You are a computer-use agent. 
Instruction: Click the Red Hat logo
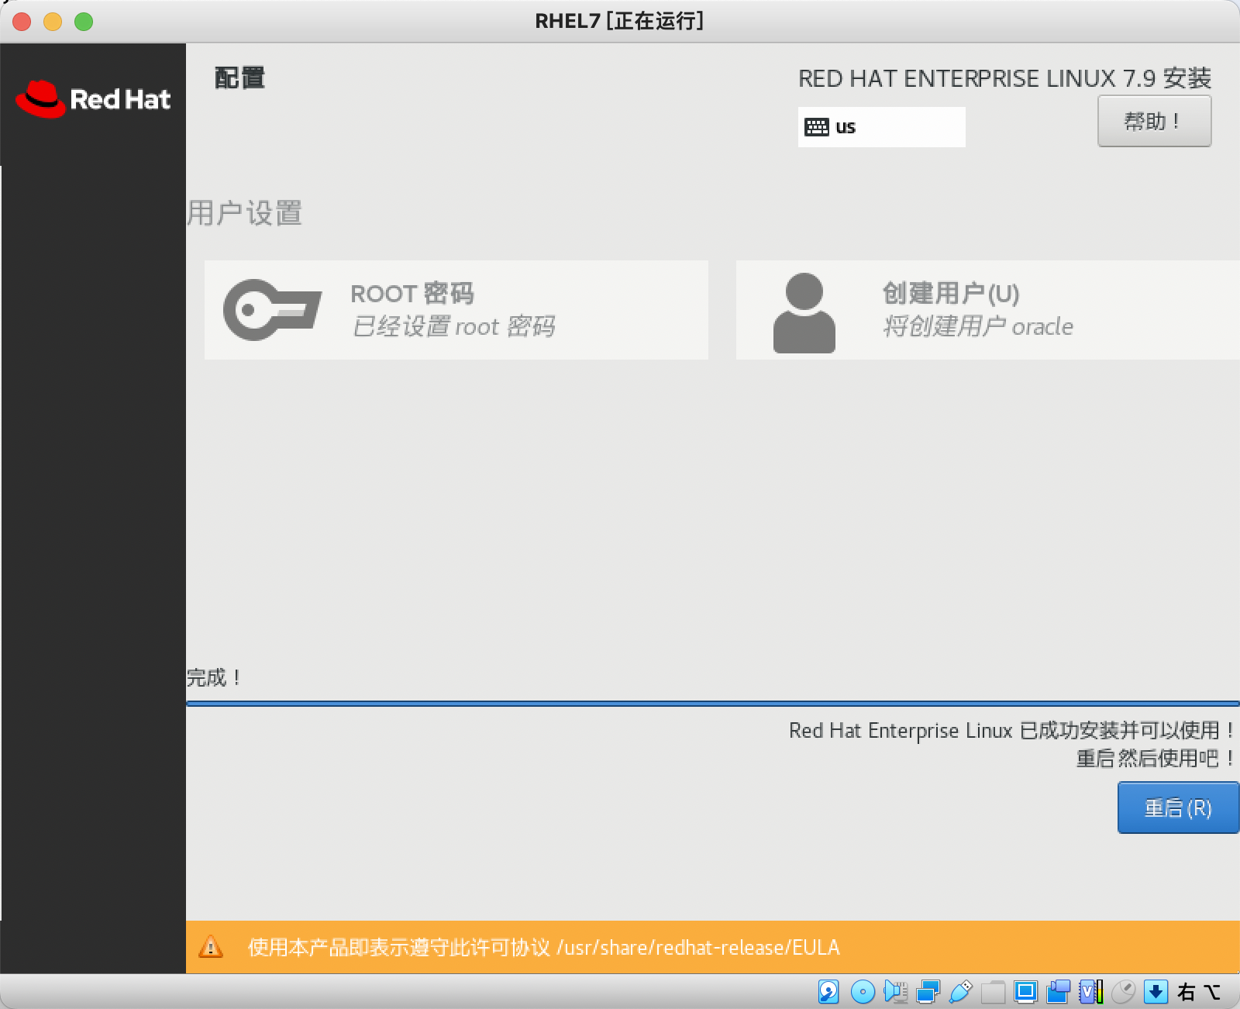[93, 99]
